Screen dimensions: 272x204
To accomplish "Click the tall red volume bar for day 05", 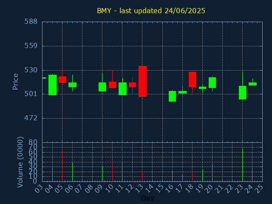I will 62,166.
